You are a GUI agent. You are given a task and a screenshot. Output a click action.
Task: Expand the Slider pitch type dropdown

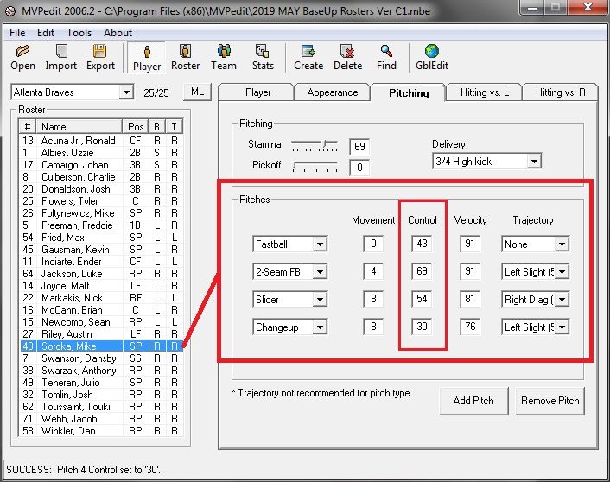click(x=320, y=300)
